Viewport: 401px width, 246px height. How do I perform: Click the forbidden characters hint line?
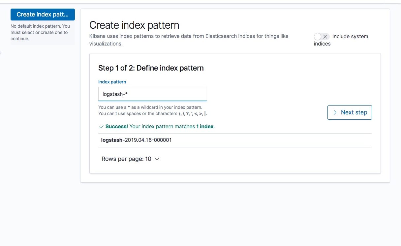[153, 114]
